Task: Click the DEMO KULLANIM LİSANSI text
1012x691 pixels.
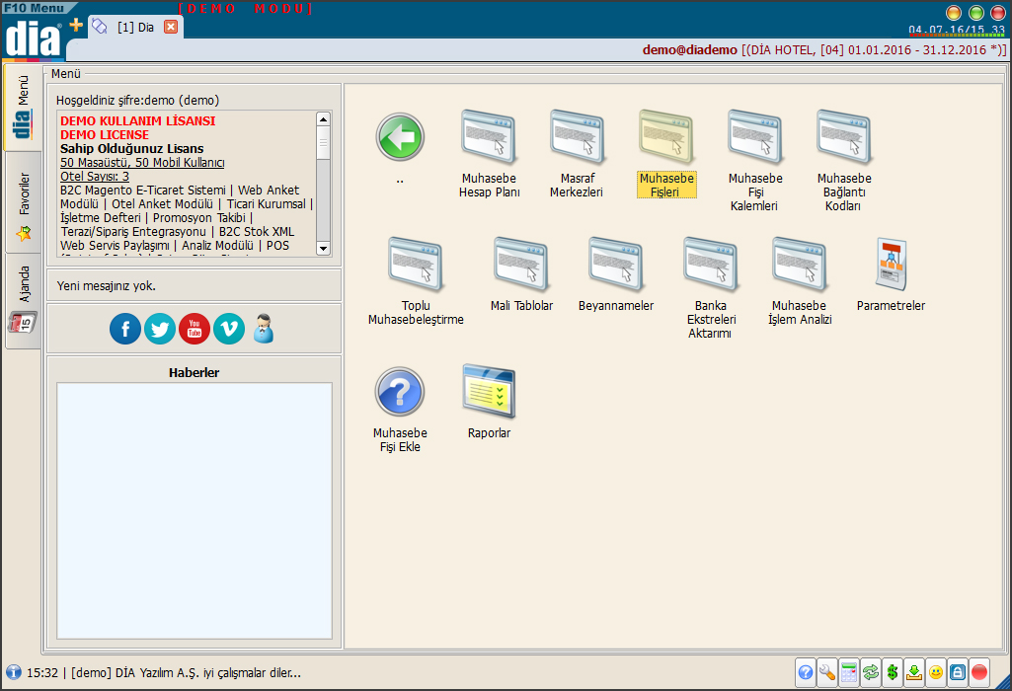Action: click(137, 120)
